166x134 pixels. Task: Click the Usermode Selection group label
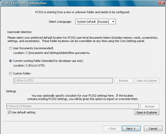point(19,32)
